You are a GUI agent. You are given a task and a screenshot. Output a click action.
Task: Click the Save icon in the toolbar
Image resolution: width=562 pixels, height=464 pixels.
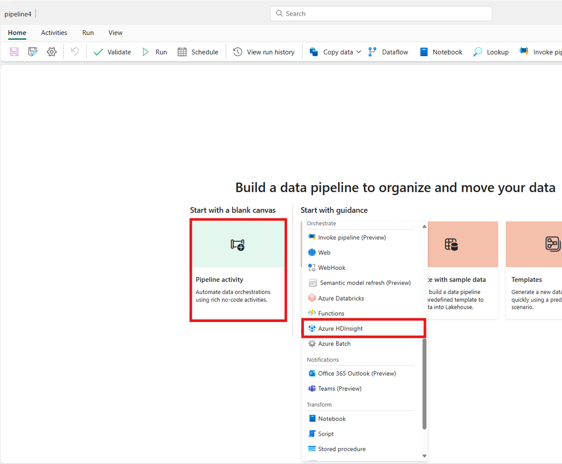pos(14,52)
